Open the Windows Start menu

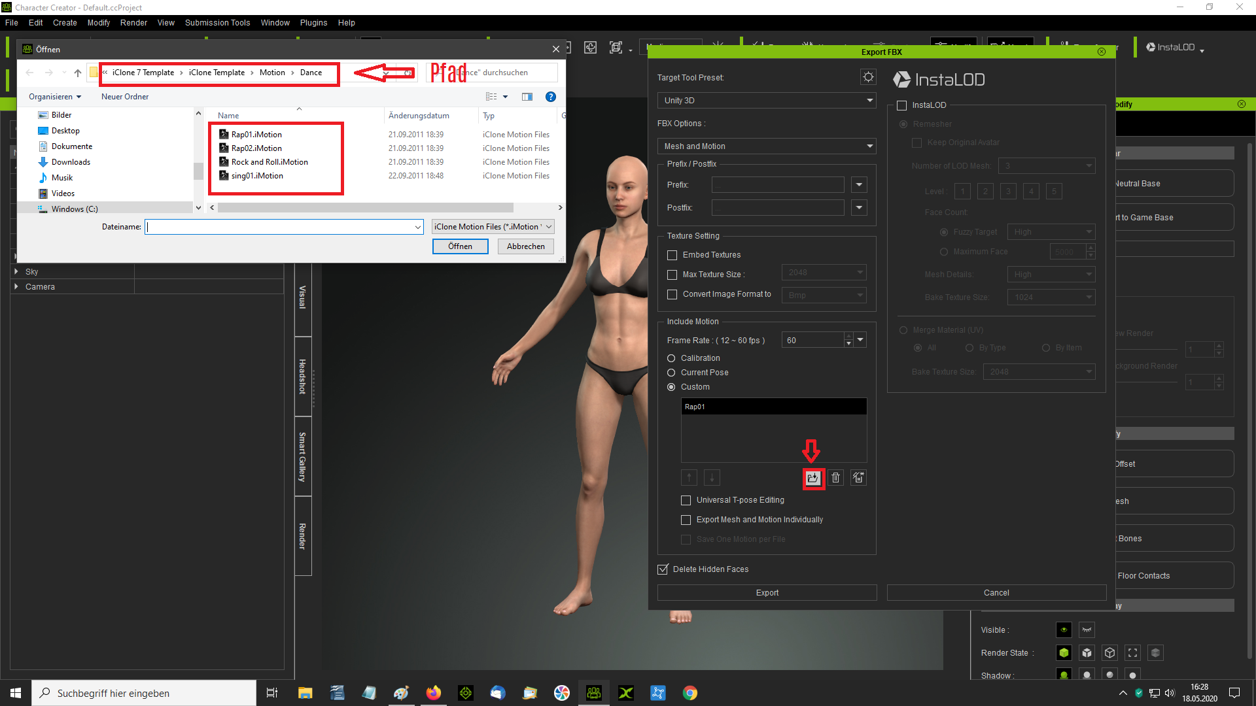pos(16,693)
